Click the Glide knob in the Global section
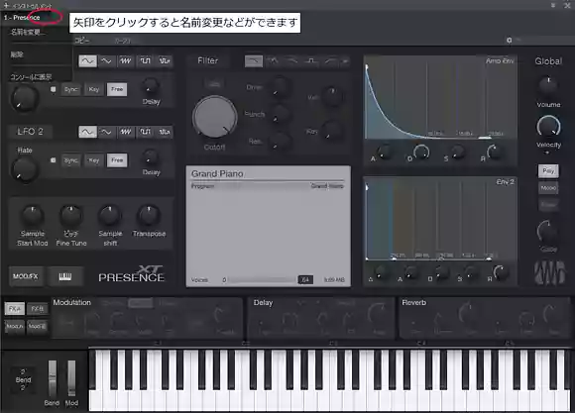The image size is (575, 413). coord(547,232)
